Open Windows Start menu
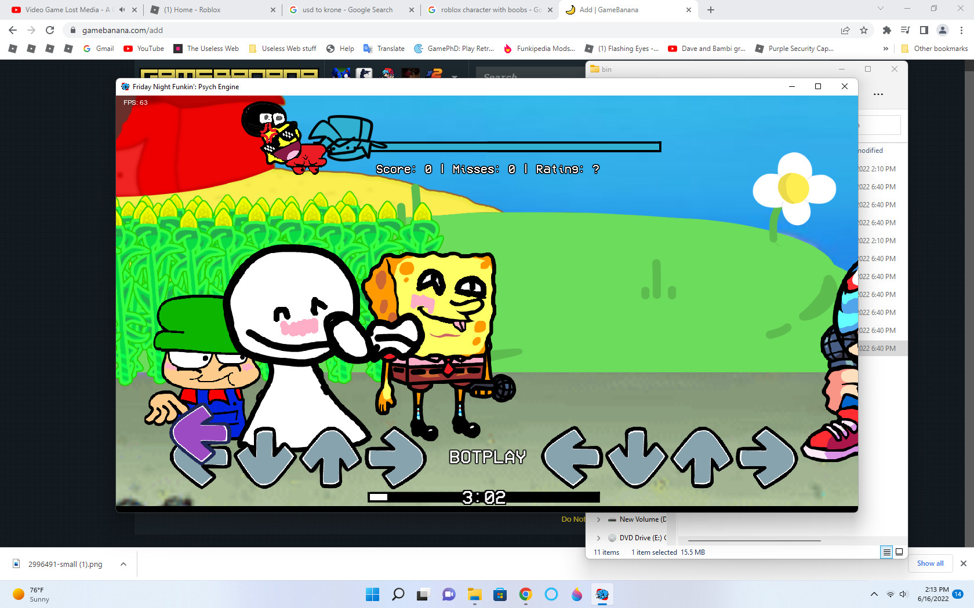Image resolution: width=974 pixels, height=608 pixels. click(372, 594)
